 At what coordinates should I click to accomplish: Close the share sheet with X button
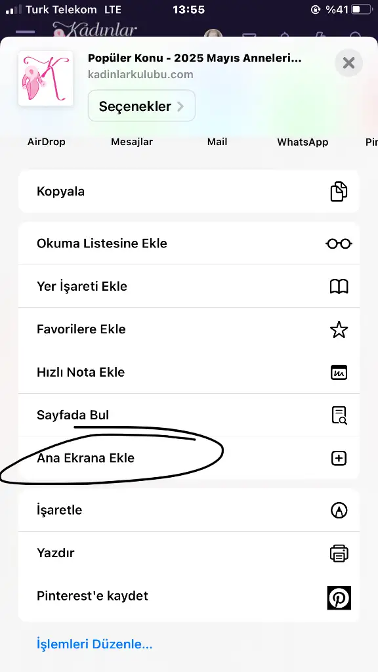(348, 63)
